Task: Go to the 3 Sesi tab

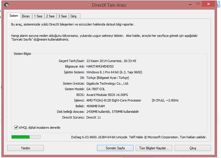Action: [62, 16]
